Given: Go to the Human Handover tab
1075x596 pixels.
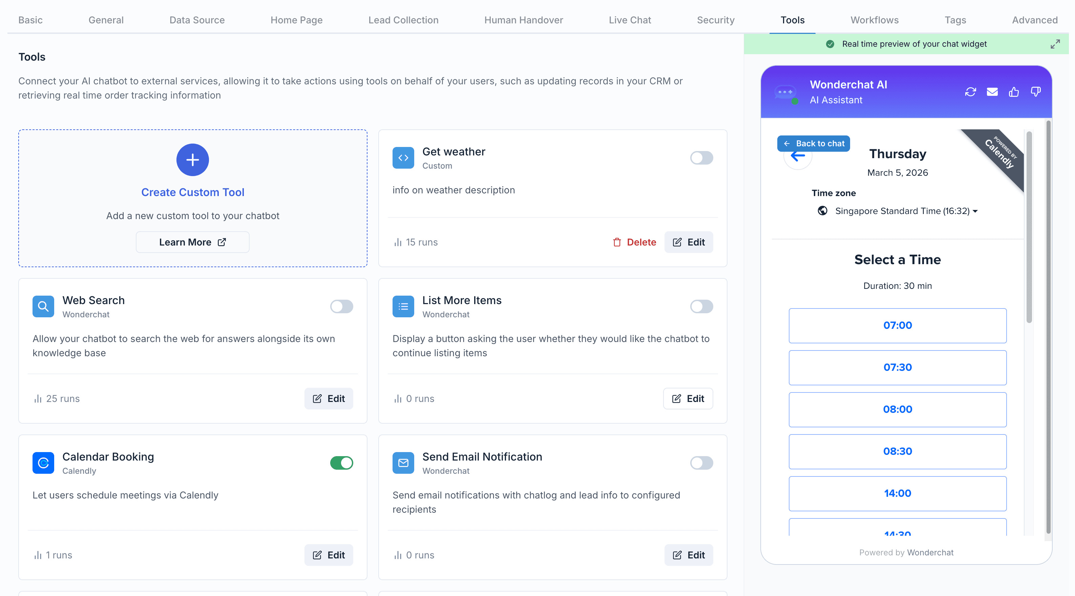Looking at the screenshot, I should 523,20.
